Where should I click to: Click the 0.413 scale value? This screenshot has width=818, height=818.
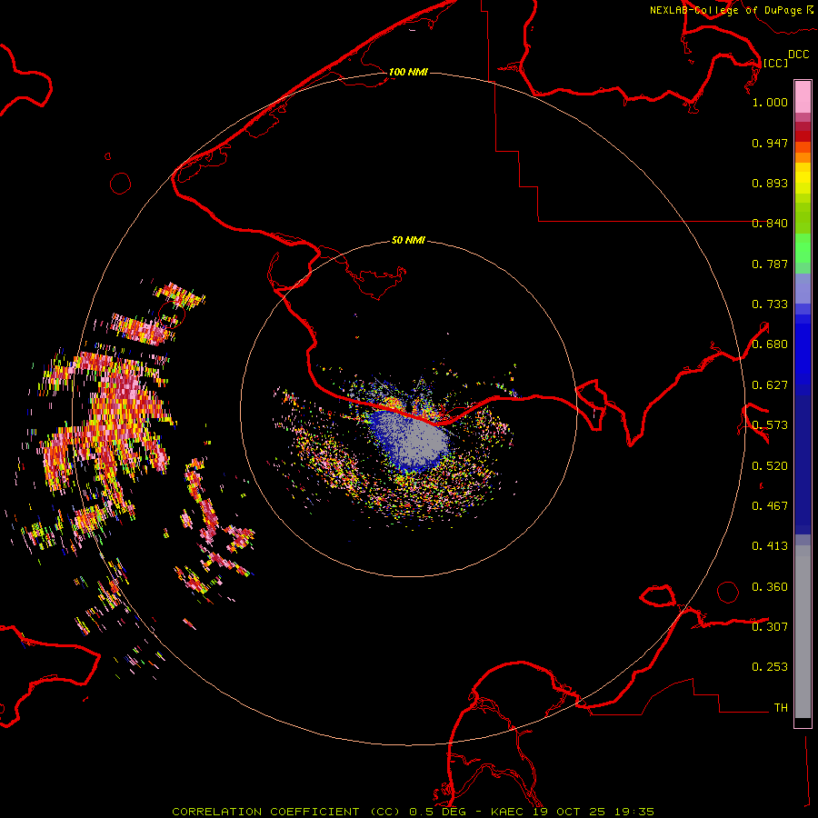point(770,546)
